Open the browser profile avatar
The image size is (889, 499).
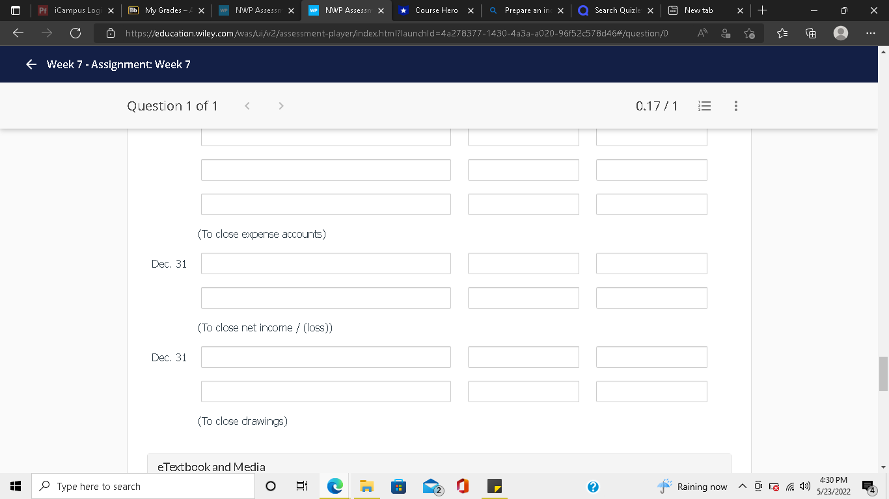point(841,33)
